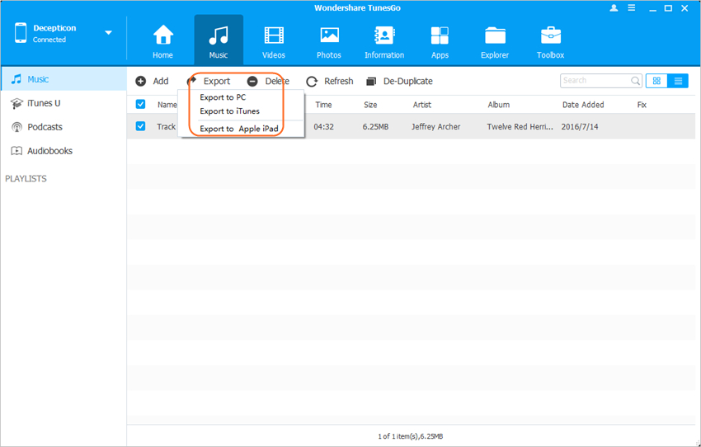Expand the Decepticon device dropdown arrow
Viewport: 701px width, 447px height.
[x=108, y=33]
